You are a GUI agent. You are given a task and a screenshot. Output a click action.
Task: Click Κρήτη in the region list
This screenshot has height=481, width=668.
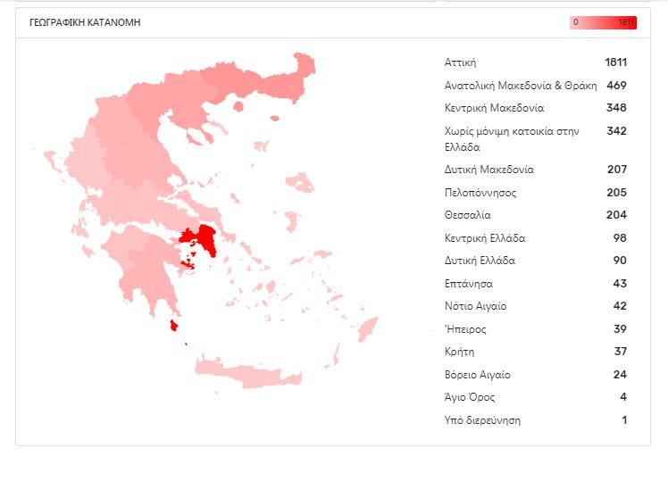coord(459,352)
